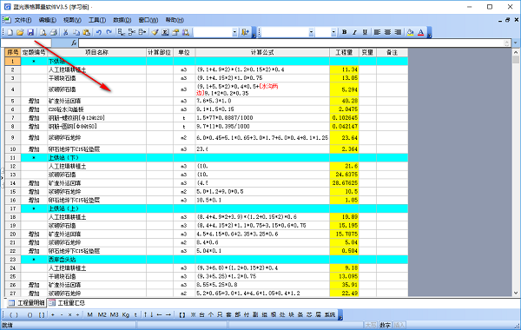The width and height of the screenshot is (521, 330).
Task: Insert M3 unit from bottom toolbar
Action: tap(114, 314)
